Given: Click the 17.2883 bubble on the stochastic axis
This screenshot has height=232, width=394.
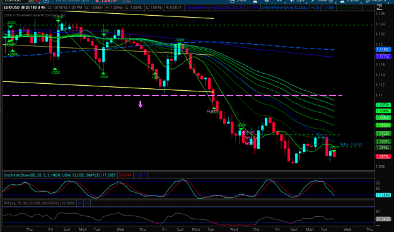Looking at the screenshot, I should pos(383,195).
